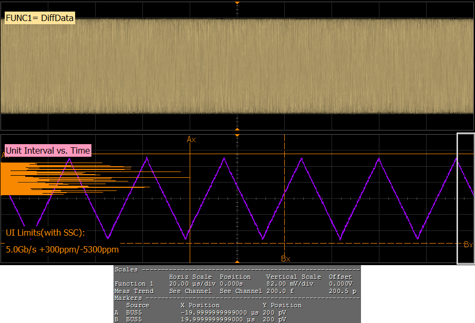This screenshot has width=475, height=323.
Task: Click the Ax marker label
Action: [x=191, y=139]
